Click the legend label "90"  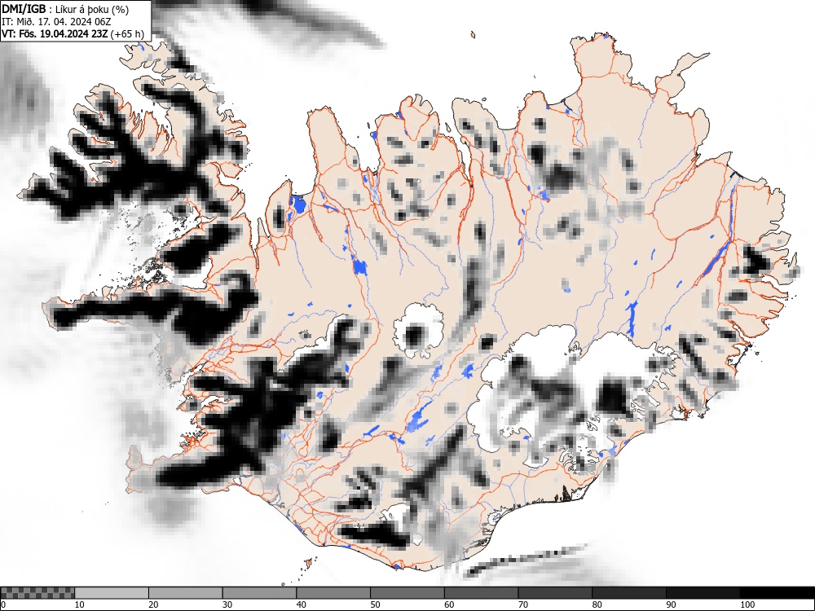[x=671, y=604]
